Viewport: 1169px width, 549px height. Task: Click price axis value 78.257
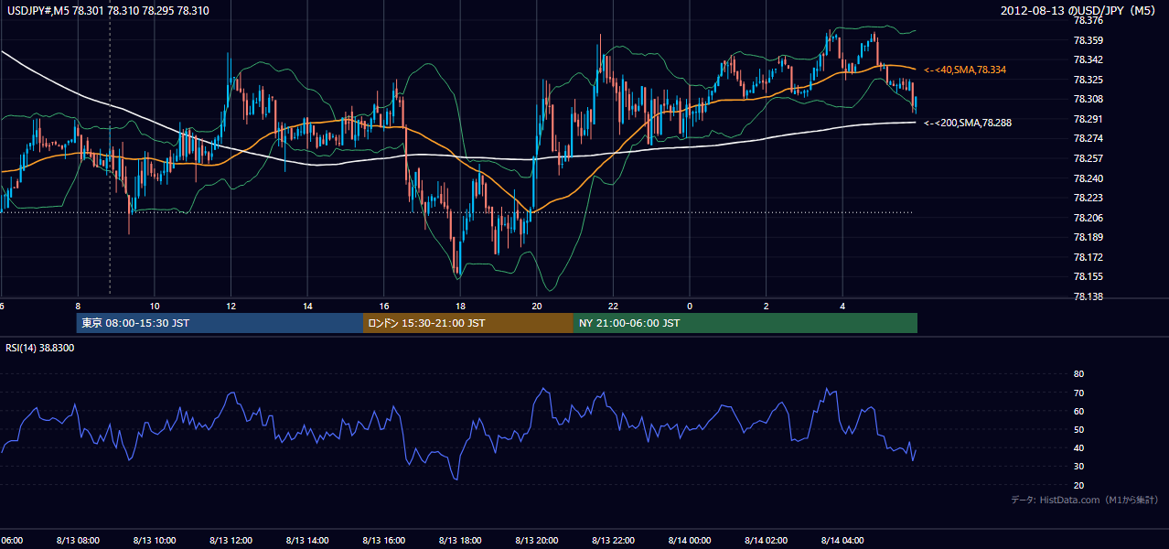pyautogui.click(x=1089, y=158)
